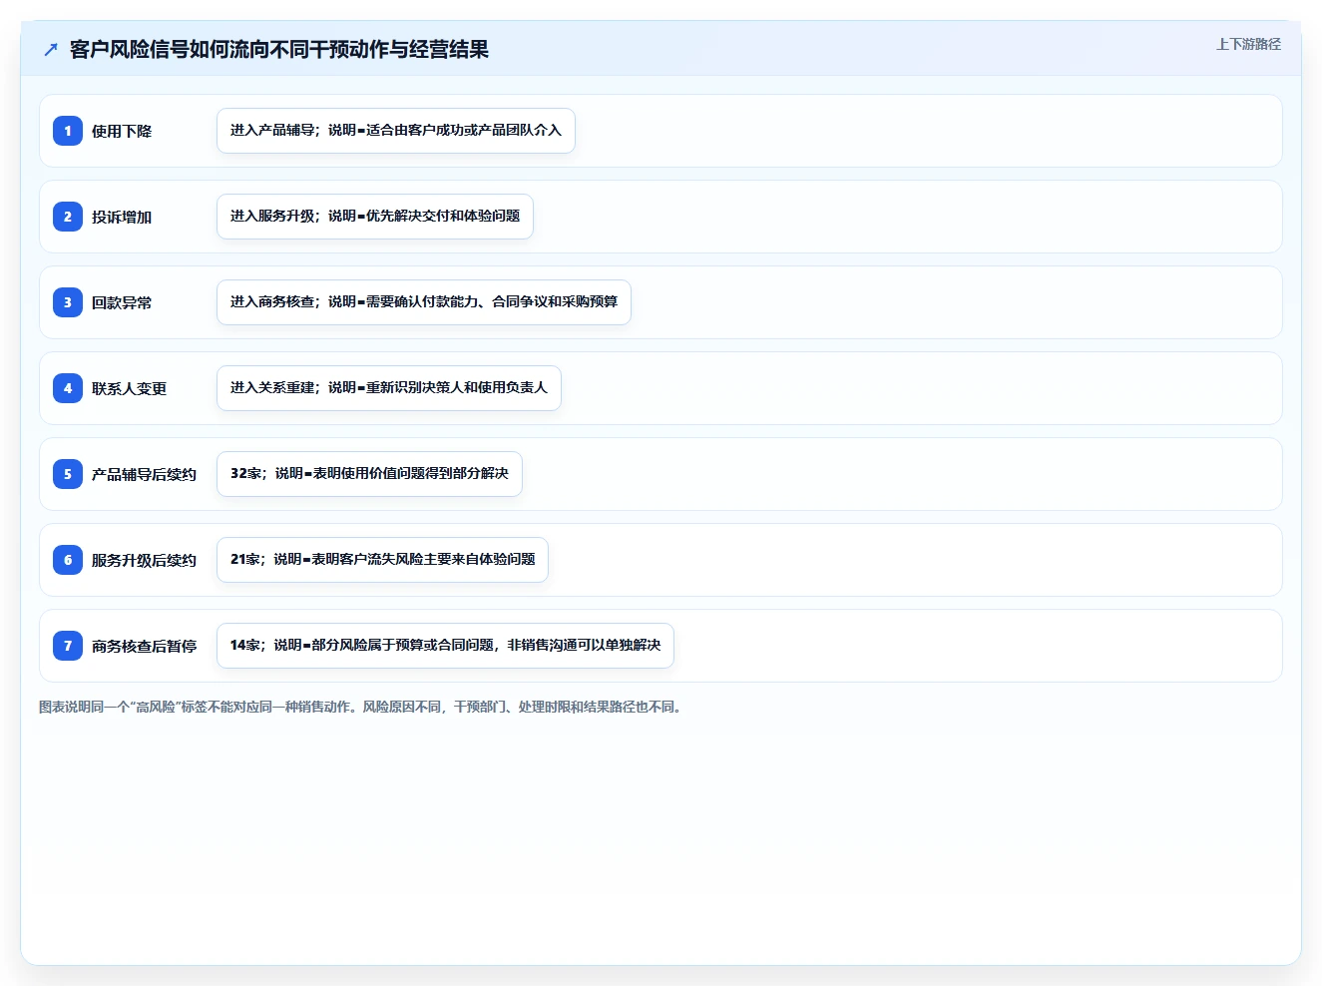Click the arrow icon beside the title
Screen dimensions: 1322x986
tap(51, 50)
